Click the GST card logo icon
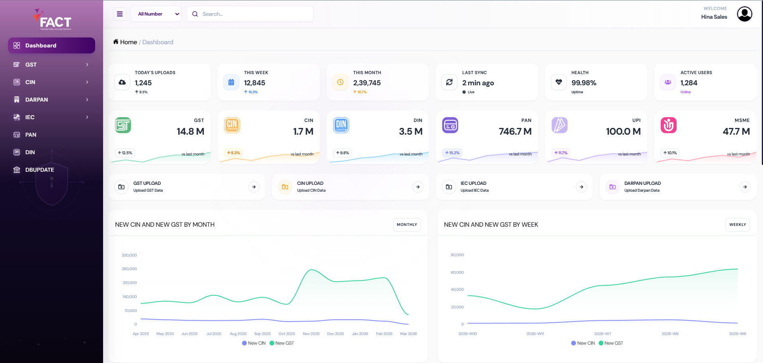 [123, 125]
